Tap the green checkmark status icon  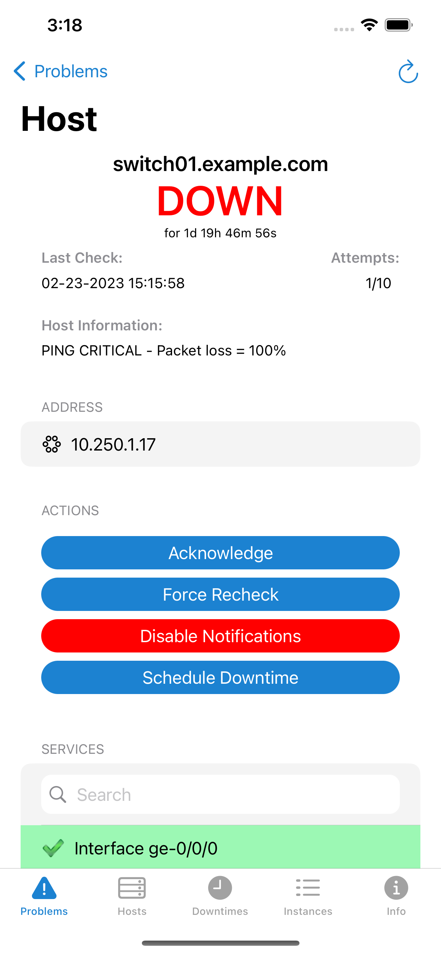tap(53, 848)
